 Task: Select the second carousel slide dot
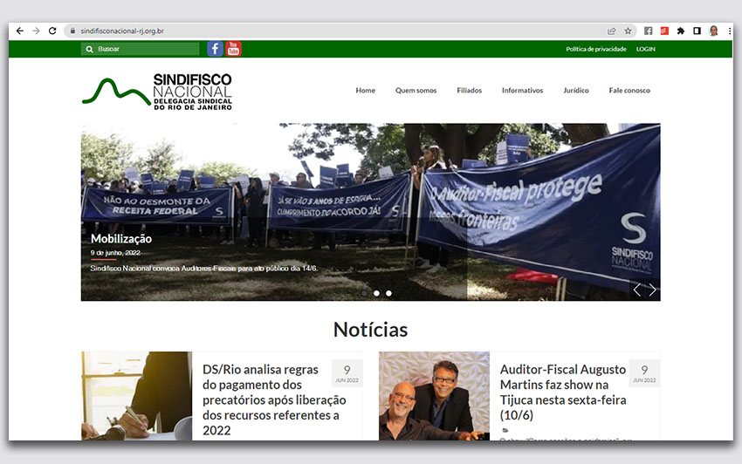point(376,293)
